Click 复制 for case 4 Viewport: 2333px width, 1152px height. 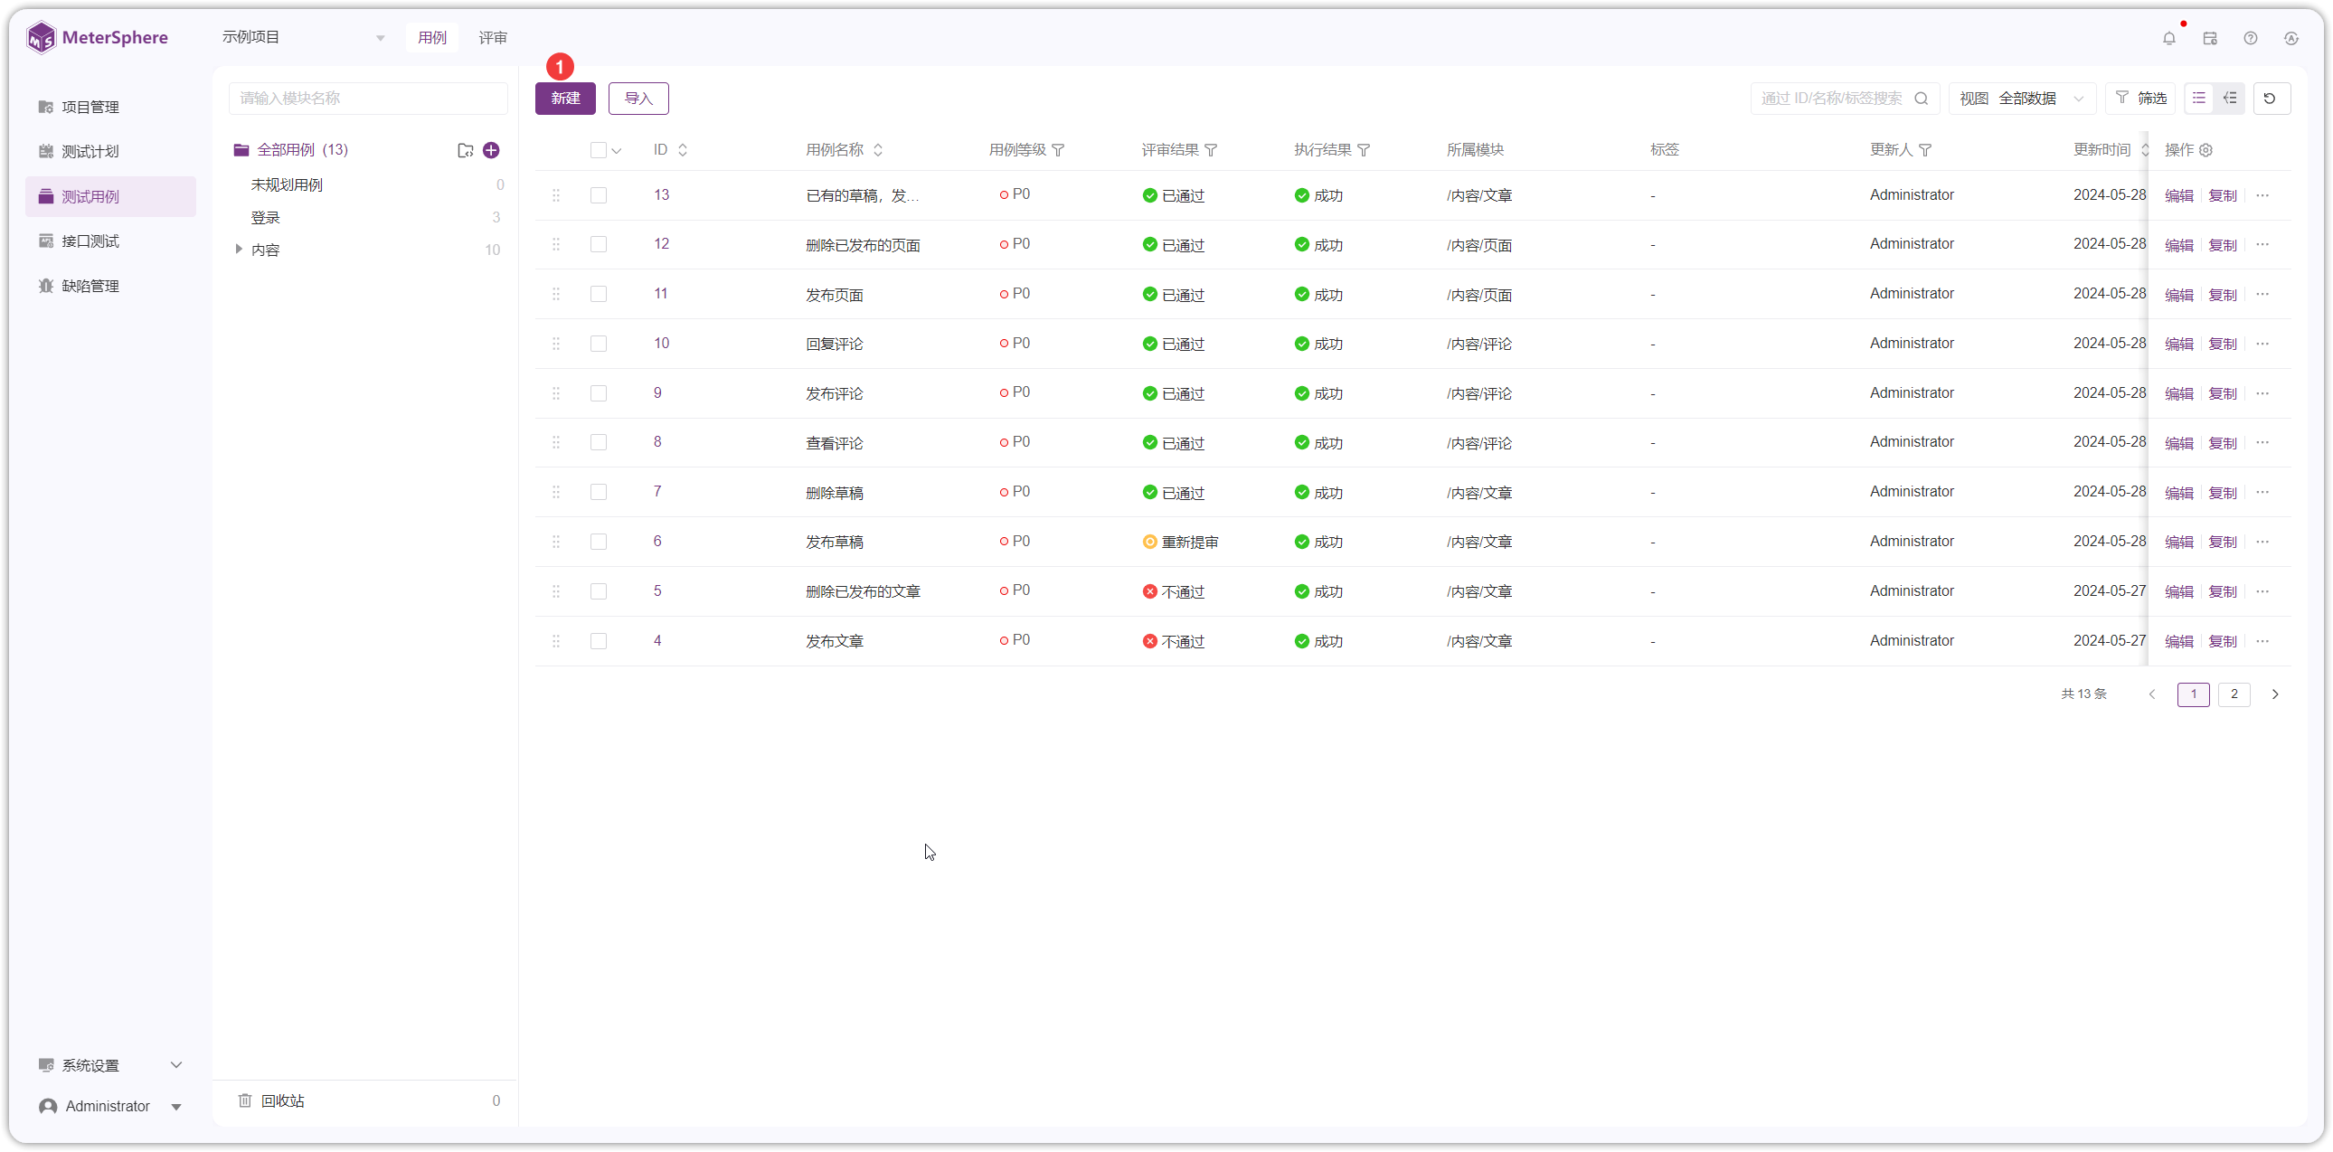(2223, 641)
